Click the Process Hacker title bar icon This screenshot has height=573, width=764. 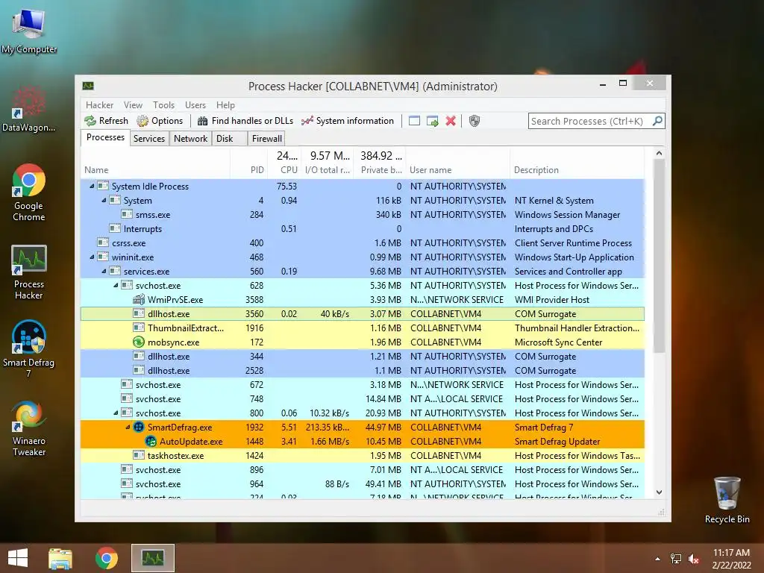(88, 87)
